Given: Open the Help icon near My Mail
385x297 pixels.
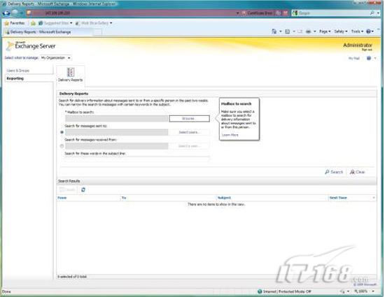Looking at the screenshot, I should tap(368, 58).
